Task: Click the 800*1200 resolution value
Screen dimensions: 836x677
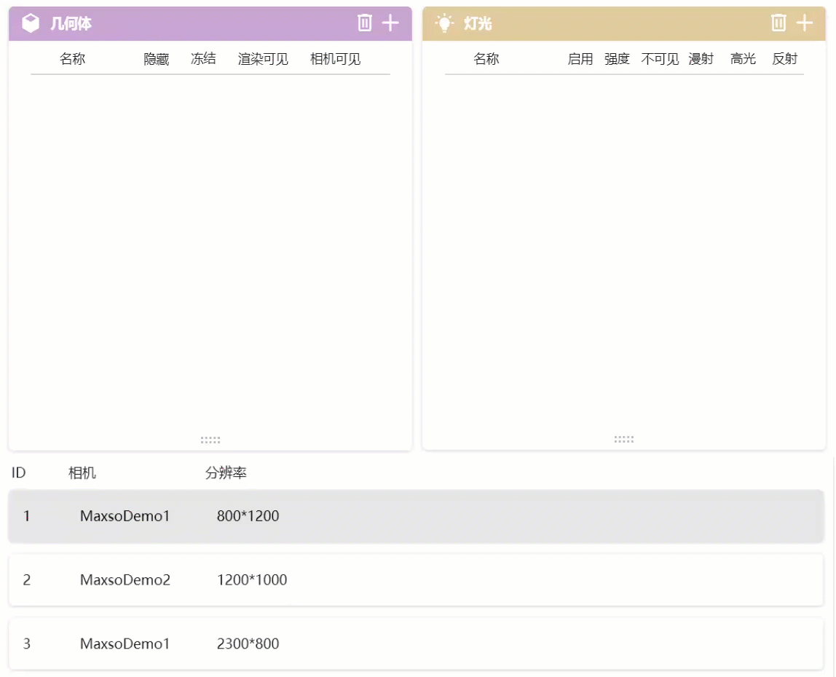Action: tap(248, 516)
